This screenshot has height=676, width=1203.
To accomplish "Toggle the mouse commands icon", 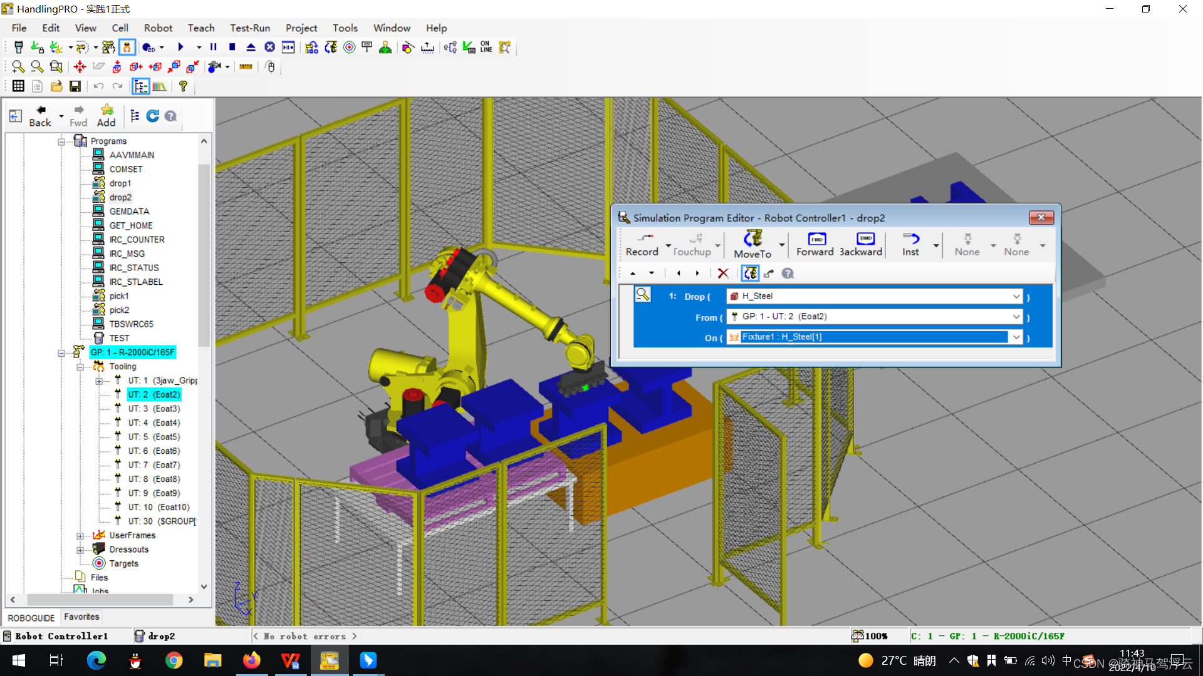I will 270,67.
